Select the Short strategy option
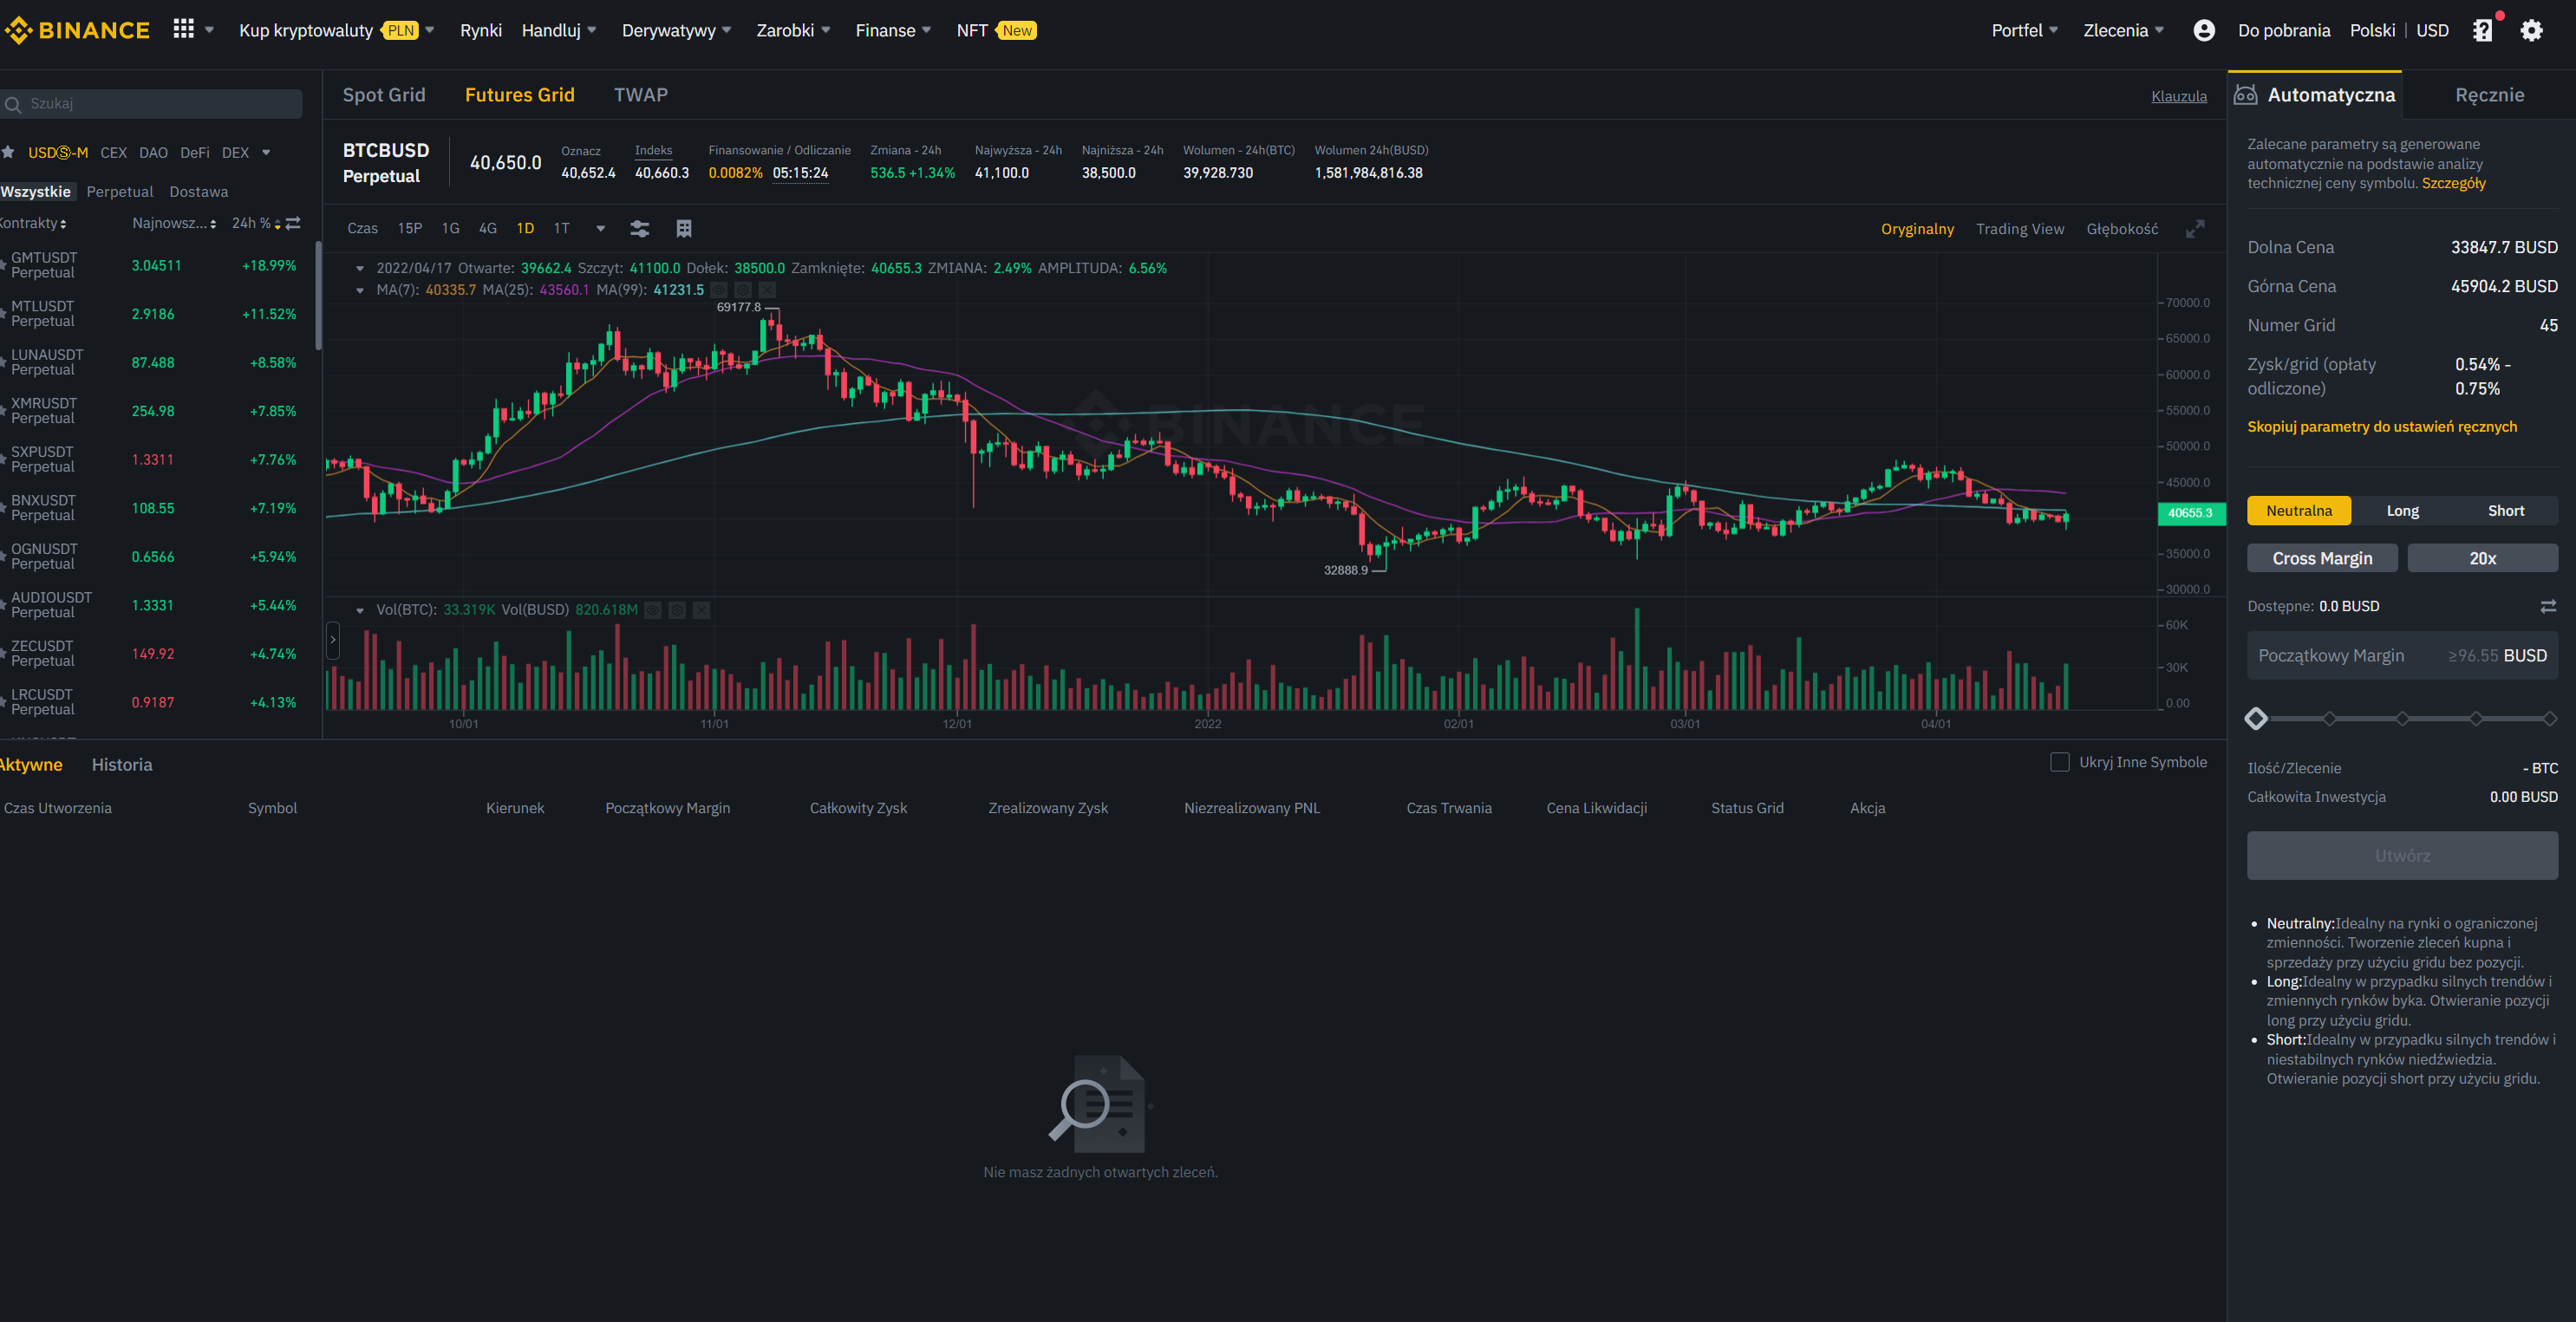Screen dimensions: 2576x1322 pyautogui.click(x=2505, y=511)
